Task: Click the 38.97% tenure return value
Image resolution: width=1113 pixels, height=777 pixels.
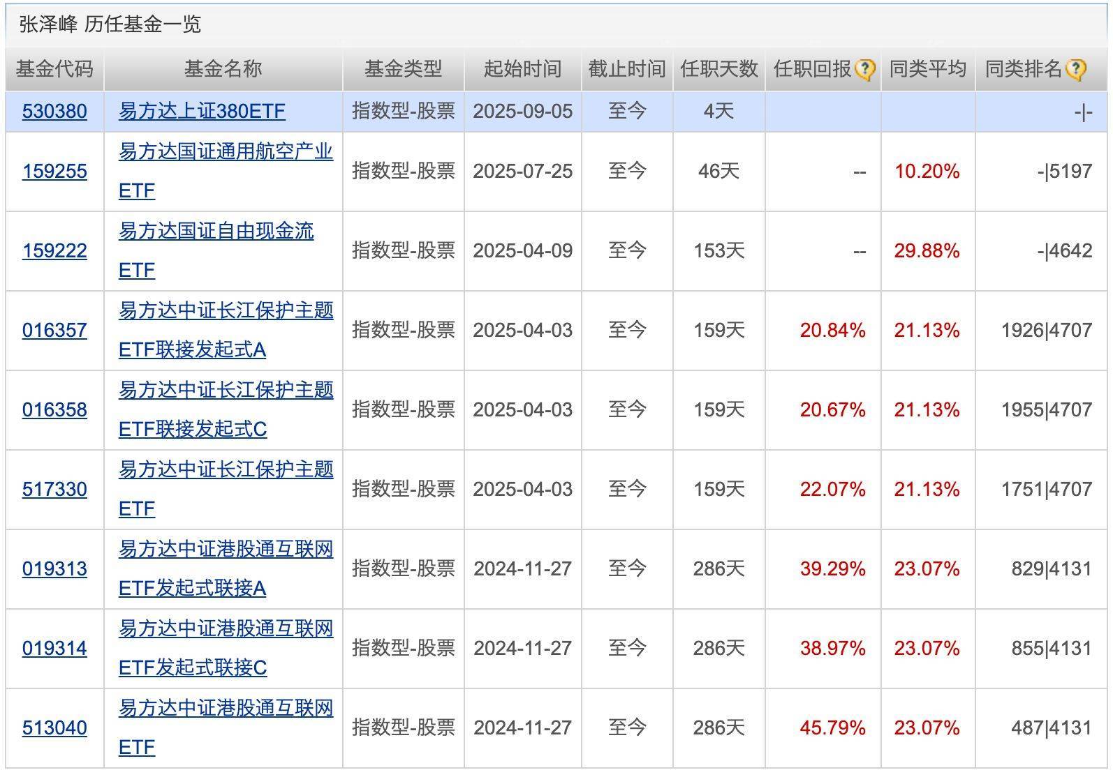Action: 832,648
